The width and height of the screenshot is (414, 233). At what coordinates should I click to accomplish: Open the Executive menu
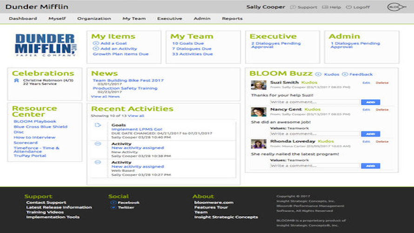[x=170, y=19]
